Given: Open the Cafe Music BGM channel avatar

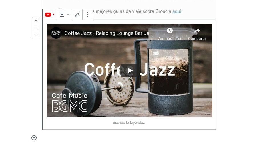Looking at the screenshot, I should [x=56, y=33].
